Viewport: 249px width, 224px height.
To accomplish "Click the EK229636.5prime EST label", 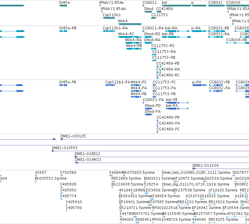I will click(127, 184).
